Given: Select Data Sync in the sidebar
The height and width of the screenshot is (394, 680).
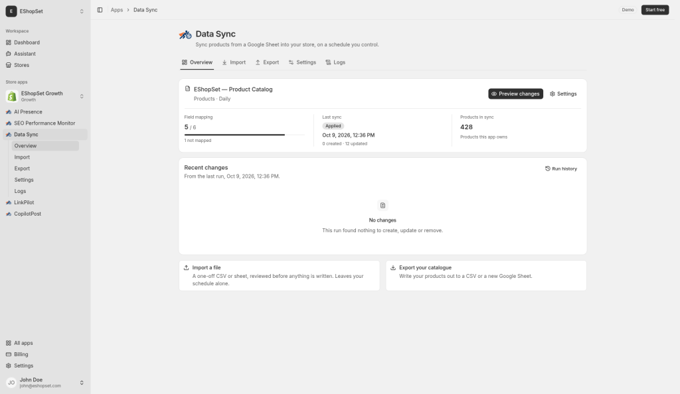Looking at the screenshot, I should pyautogui.click(x=45, y=134).
